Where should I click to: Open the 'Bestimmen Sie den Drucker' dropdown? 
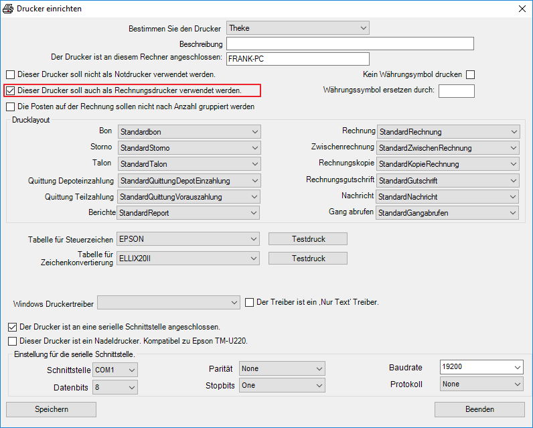[298, 28]
